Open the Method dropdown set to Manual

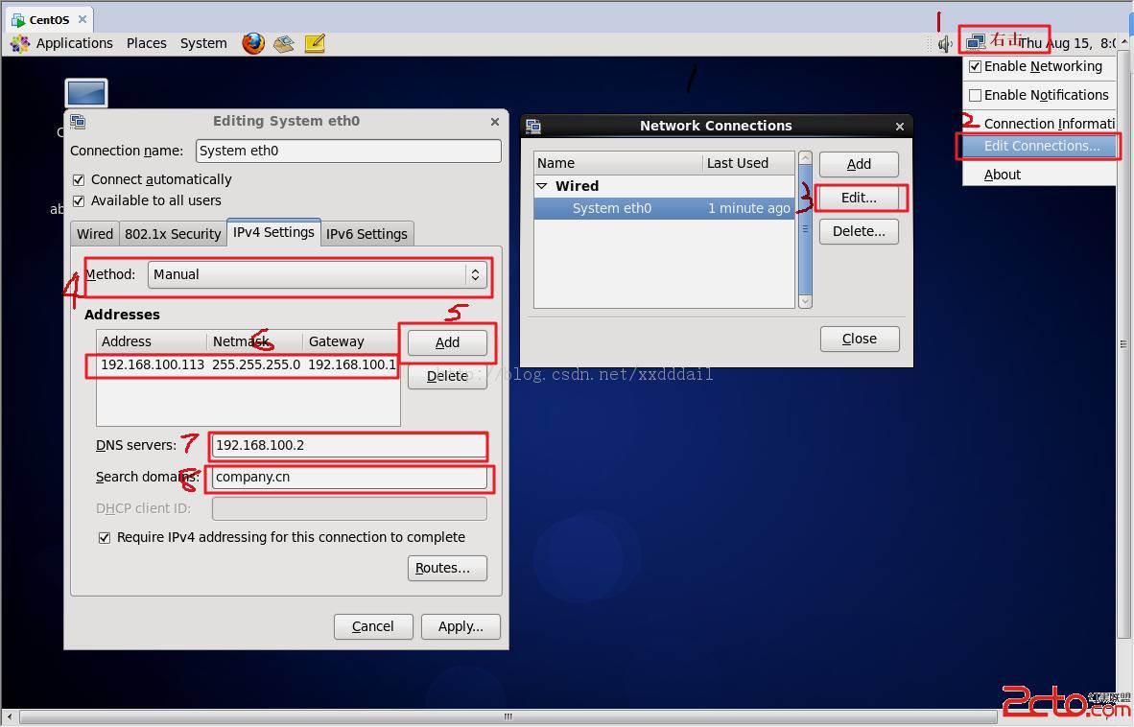(318, 274)
